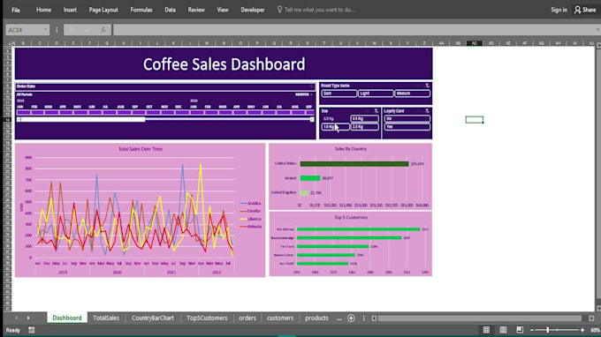Click the Top 5 Customers chart title
This screenshot has height=337, width=601.
[x=351, y=217]
